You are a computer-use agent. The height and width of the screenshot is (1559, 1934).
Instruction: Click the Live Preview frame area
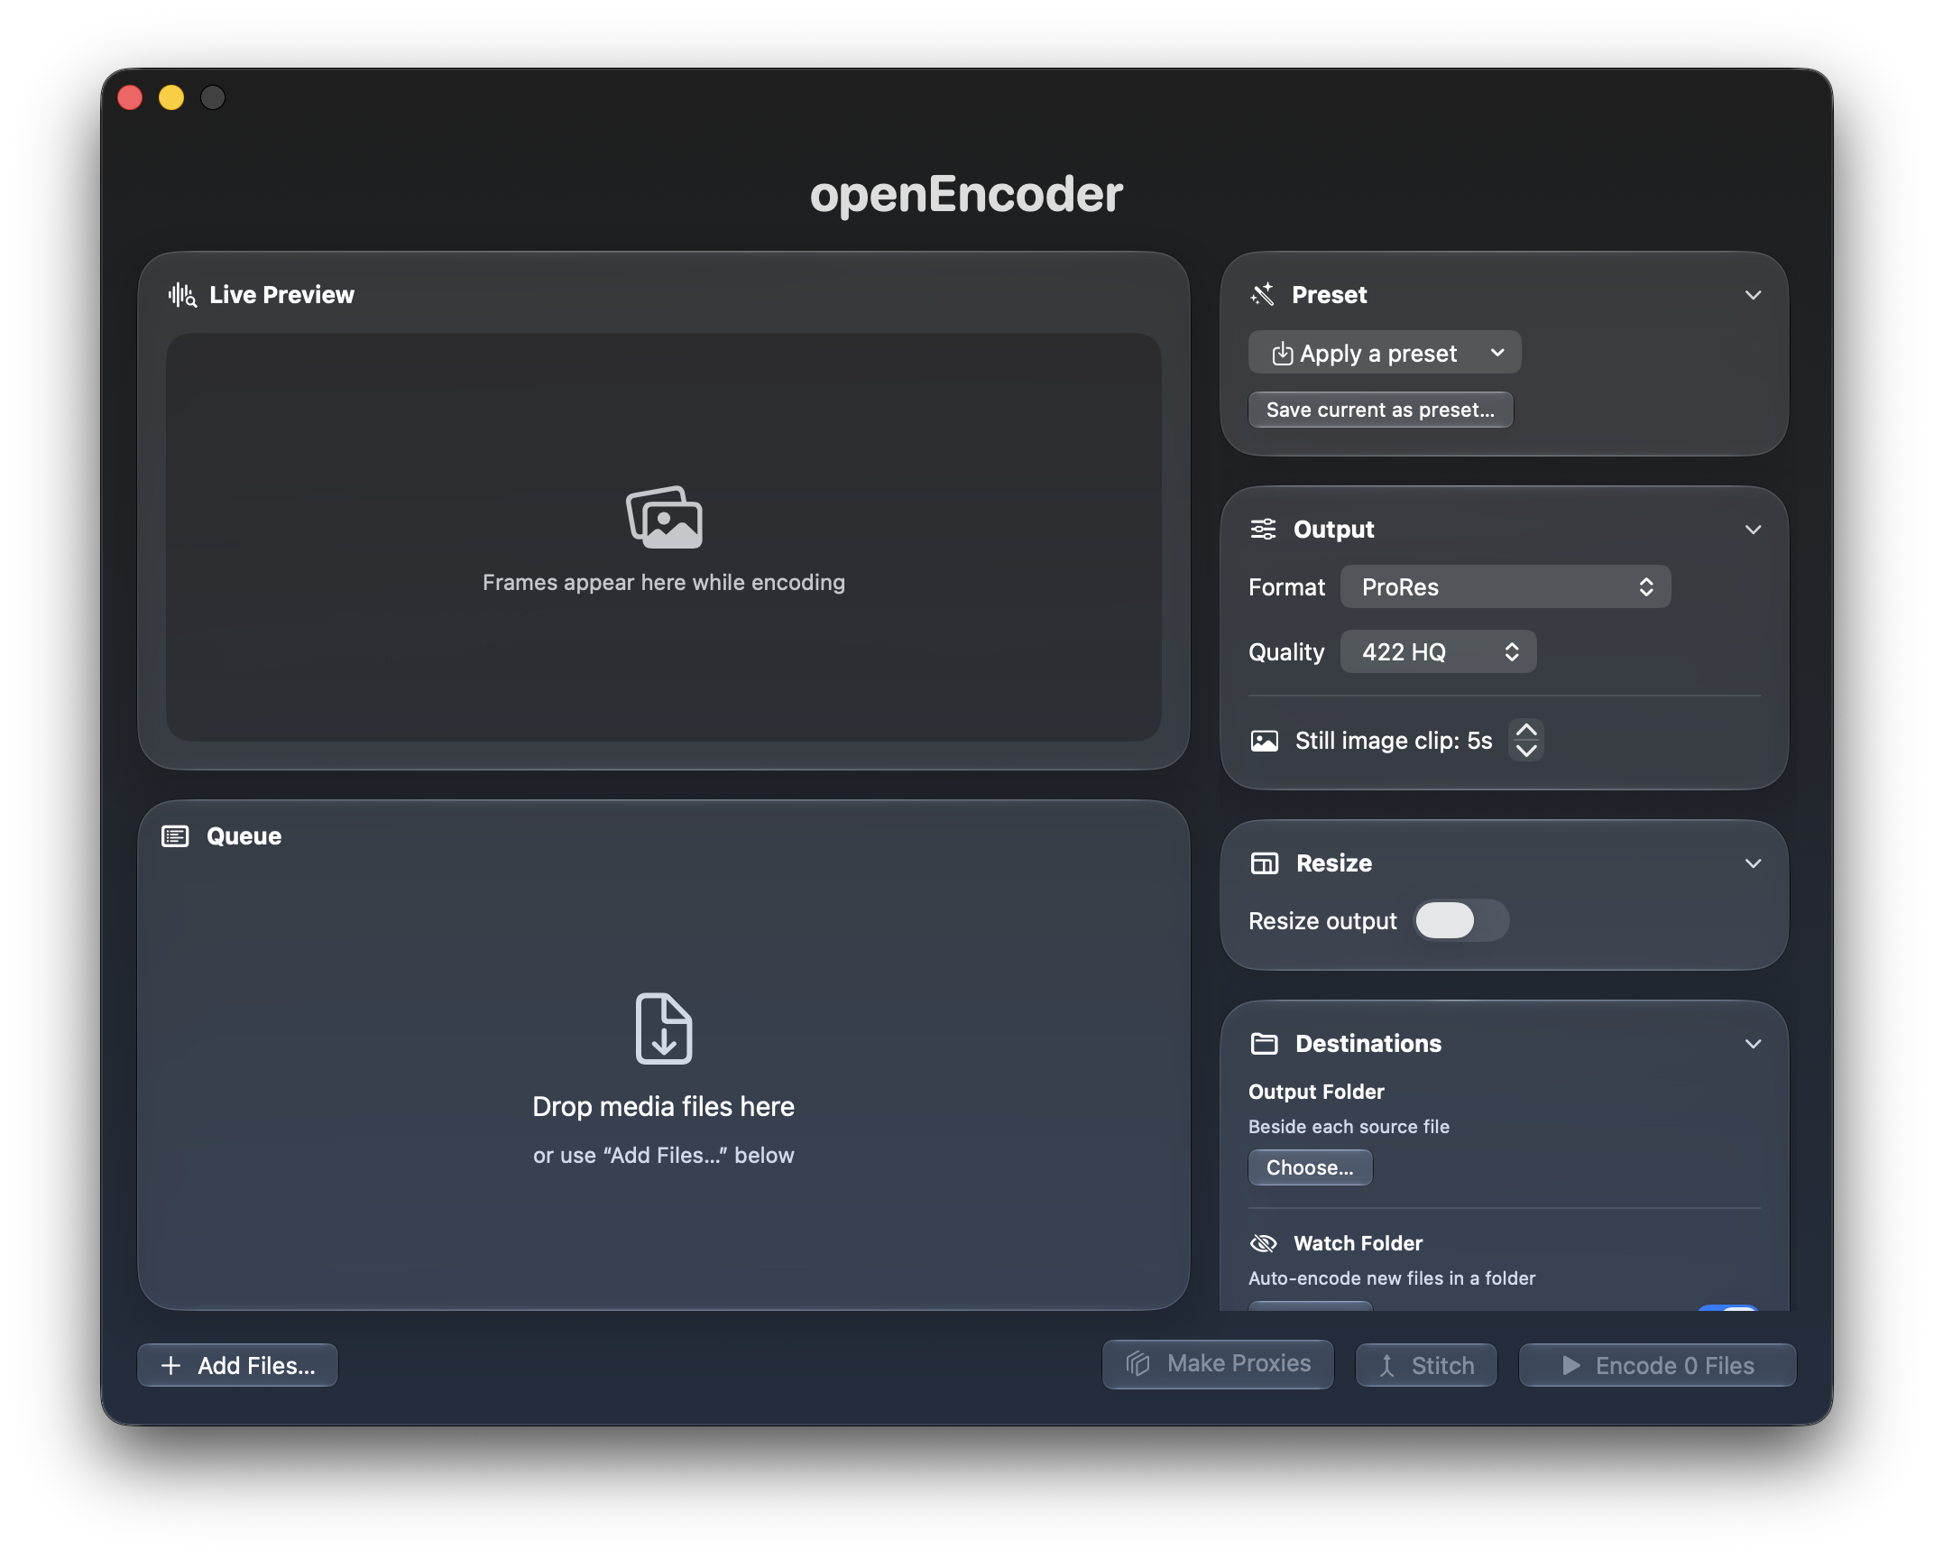point(664,538)
